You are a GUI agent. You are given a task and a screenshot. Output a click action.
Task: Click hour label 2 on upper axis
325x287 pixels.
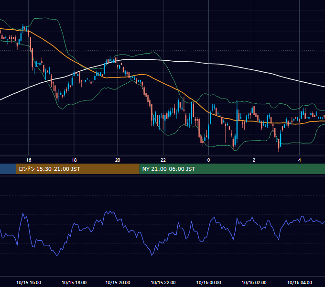click(x=254, y=160)
